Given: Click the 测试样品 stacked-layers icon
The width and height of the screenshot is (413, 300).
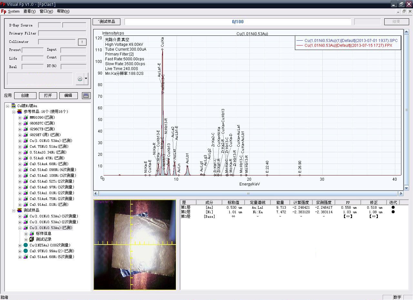Looking at the screenshot, I should [x=20, y=210].
